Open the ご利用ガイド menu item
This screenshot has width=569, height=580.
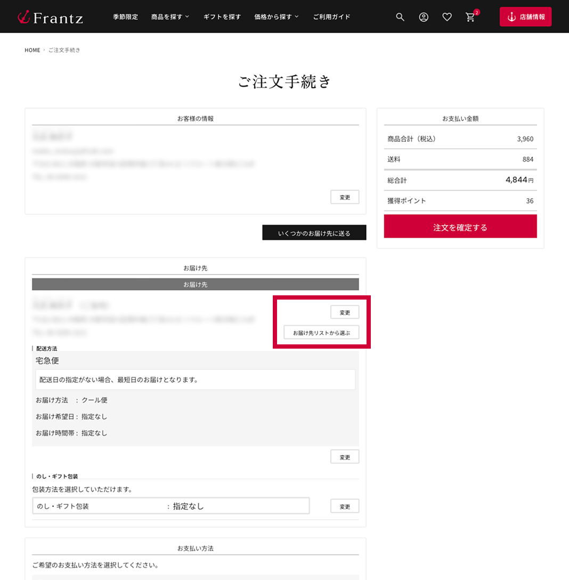click(x=331, y=17)
